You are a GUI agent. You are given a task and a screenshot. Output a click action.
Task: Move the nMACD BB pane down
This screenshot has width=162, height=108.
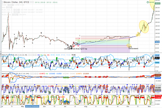pyautogui.click(x=153, y=73)
